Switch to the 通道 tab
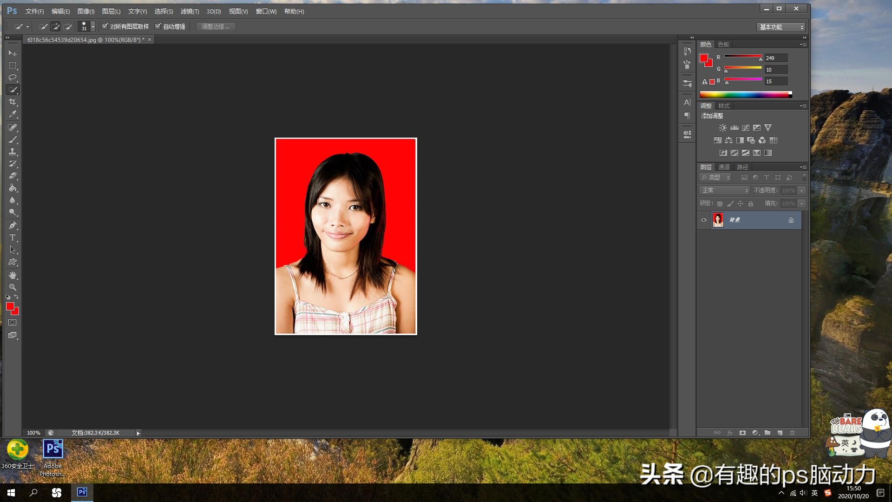 724,167
